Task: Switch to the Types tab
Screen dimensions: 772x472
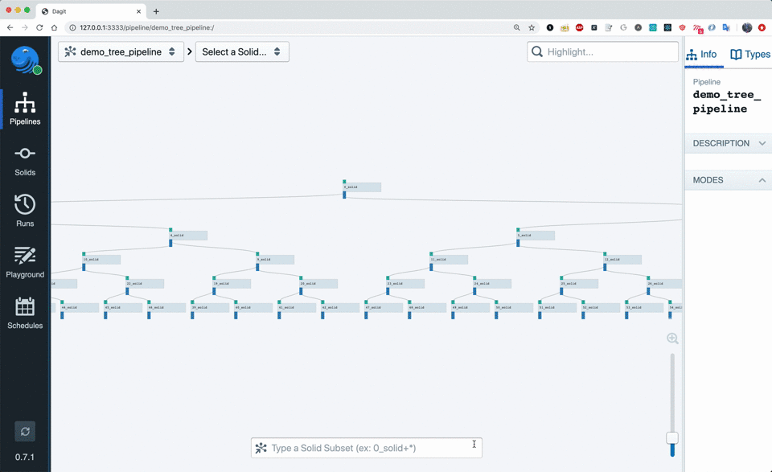Action: click(749, 54)
